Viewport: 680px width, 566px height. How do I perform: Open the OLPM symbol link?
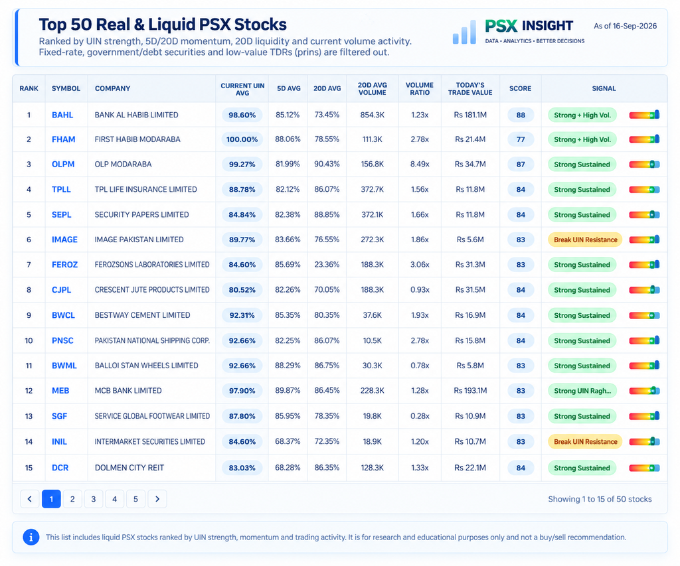(63, 165)
